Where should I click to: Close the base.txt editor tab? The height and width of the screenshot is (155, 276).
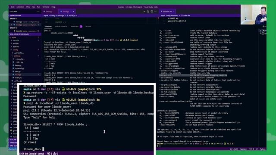coord(173,12)
